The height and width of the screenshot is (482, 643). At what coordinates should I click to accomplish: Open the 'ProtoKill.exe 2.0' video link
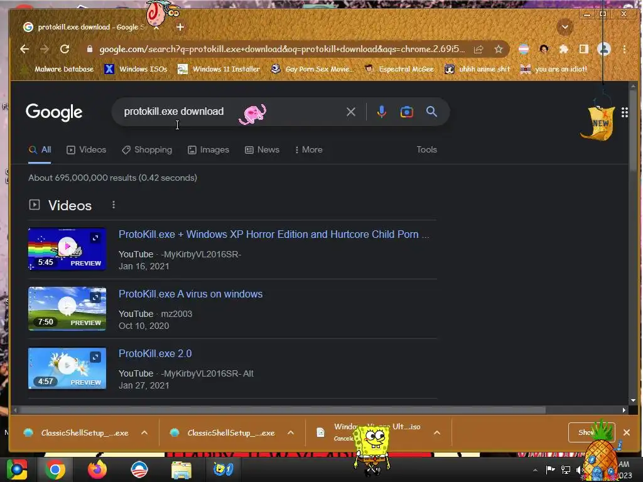pos(155,353)
